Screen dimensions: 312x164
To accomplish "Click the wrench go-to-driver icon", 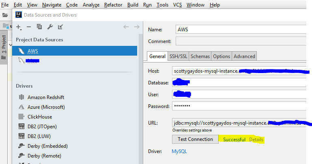I will [50, 27].
